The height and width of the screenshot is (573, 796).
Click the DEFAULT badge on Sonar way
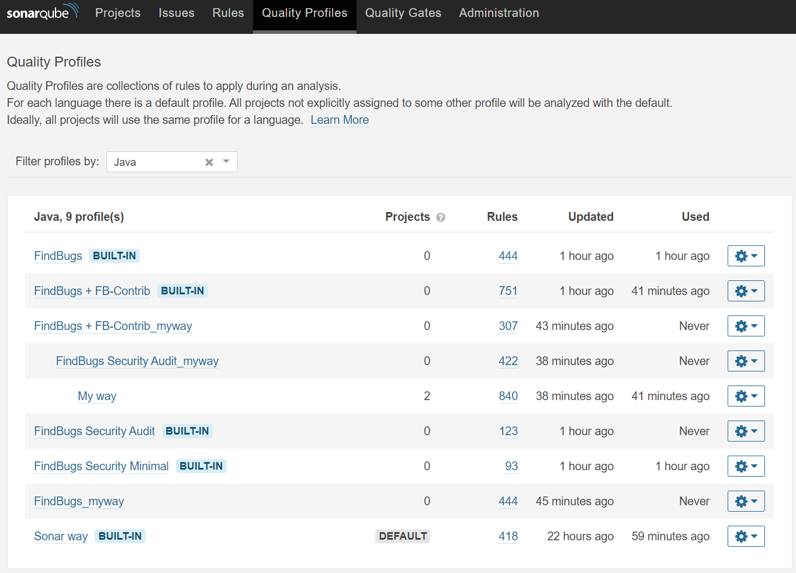pos(403,536)
